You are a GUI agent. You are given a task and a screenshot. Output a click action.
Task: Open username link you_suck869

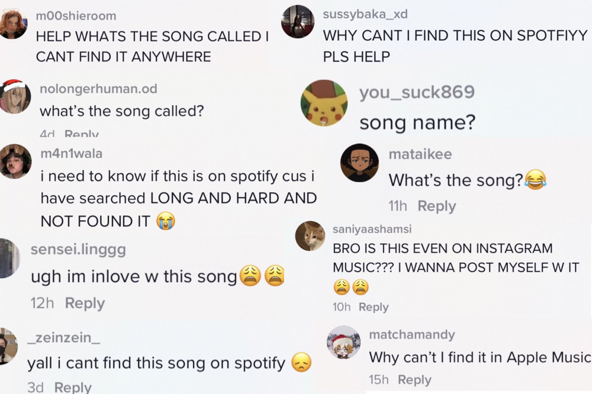pos(417,92)
